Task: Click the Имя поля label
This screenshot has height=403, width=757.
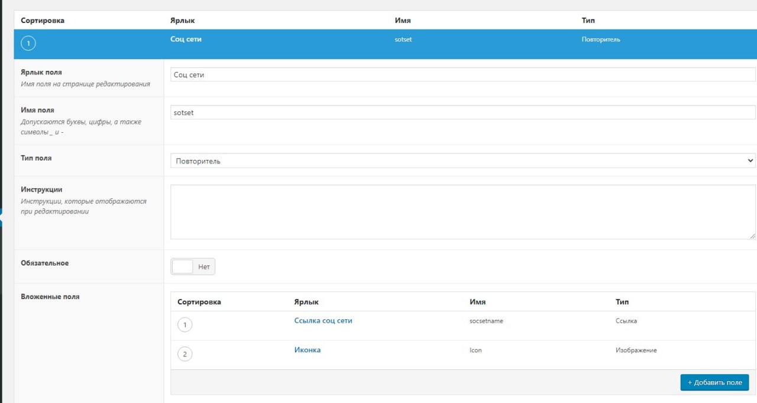Action: point(37,110)
